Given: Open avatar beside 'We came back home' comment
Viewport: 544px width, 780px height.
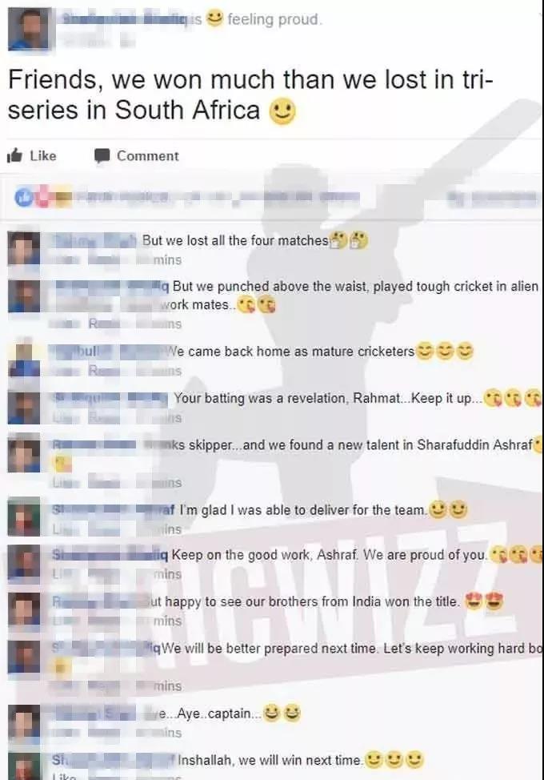Looking at the screenshot, I should coord(24,359).
